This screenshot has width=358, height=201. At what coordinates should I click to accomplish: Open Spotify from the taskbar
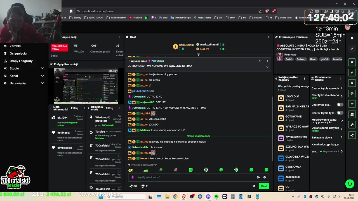pyautogui.click(x=216, y=197)
